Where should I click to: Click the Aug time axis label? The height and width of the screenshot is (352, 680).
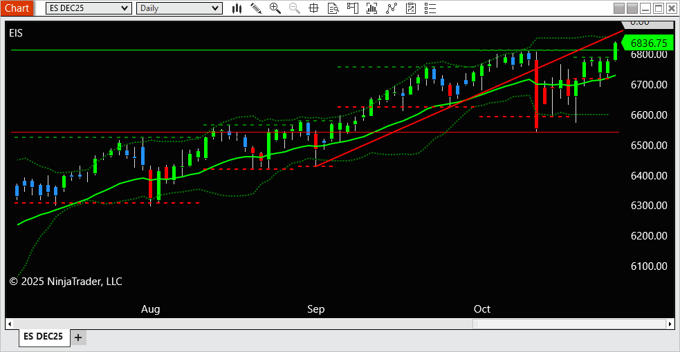tap(151, 309)
